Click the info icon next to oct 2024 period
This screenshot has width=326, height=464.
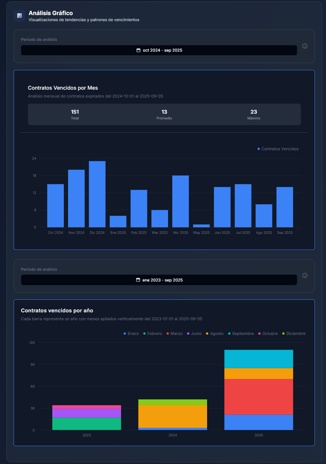click(305, 46)
